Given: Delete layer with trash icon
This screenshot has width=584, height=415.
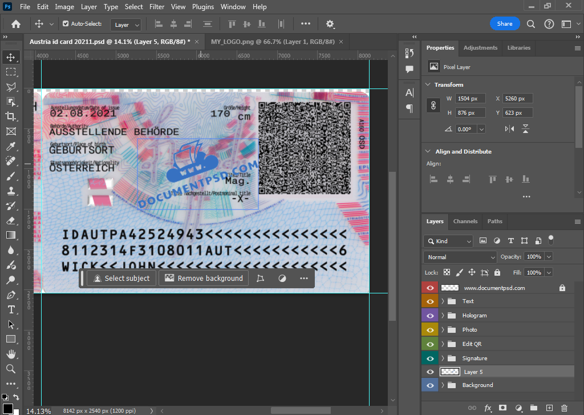Looking at the screenshot, I should [564, 408].
